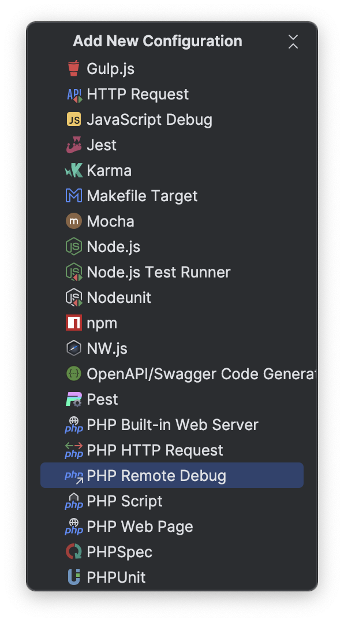344x622 pixels.
Task: Select the Node.js Test Runner entry
Action: (158, 272)
